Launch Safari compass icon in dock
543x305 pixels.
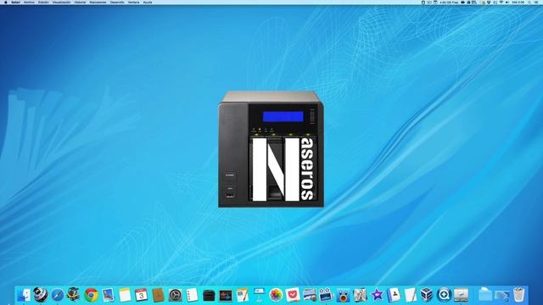click(x=58, y=295)
